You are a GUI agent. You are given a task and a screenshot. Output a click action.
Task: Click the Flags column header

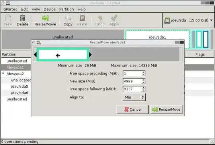200,55
